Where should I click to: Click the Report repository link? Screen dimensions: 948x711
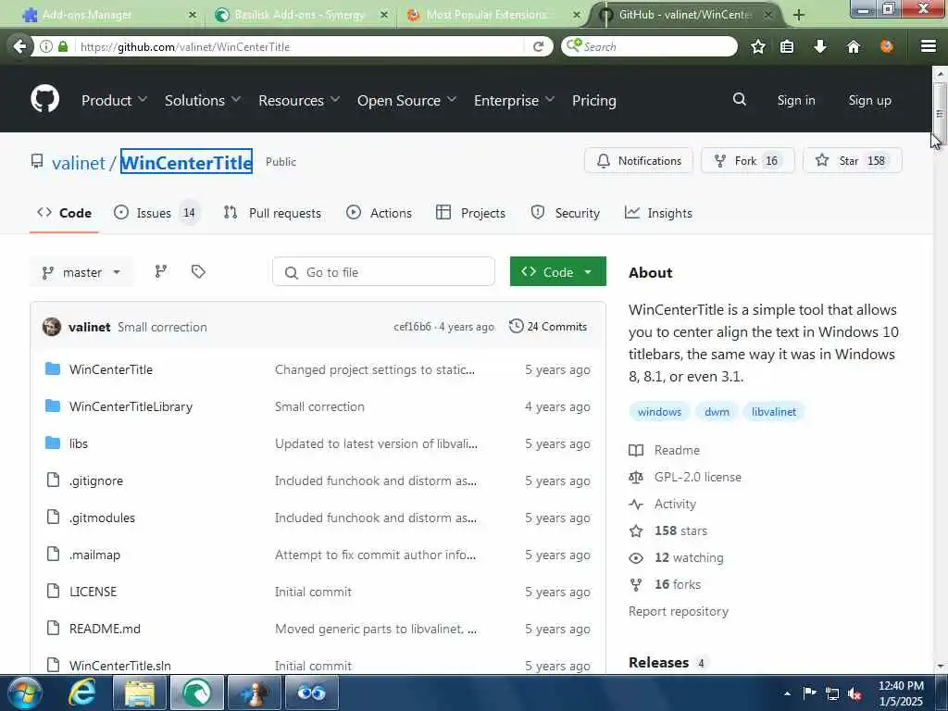point(679,611)
